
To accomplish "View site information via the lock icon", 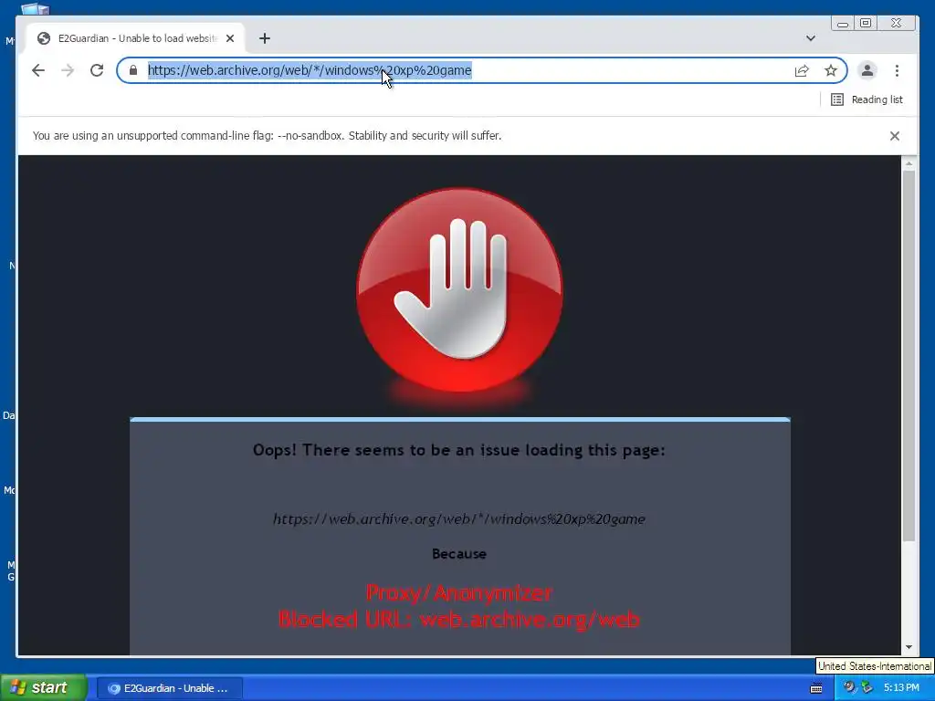I will 133,70.
